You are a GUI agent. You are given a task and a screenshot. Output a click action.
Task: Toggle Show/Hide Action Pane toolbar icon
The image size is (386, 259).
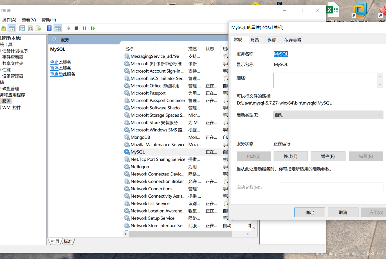click(x=58, y=28)
